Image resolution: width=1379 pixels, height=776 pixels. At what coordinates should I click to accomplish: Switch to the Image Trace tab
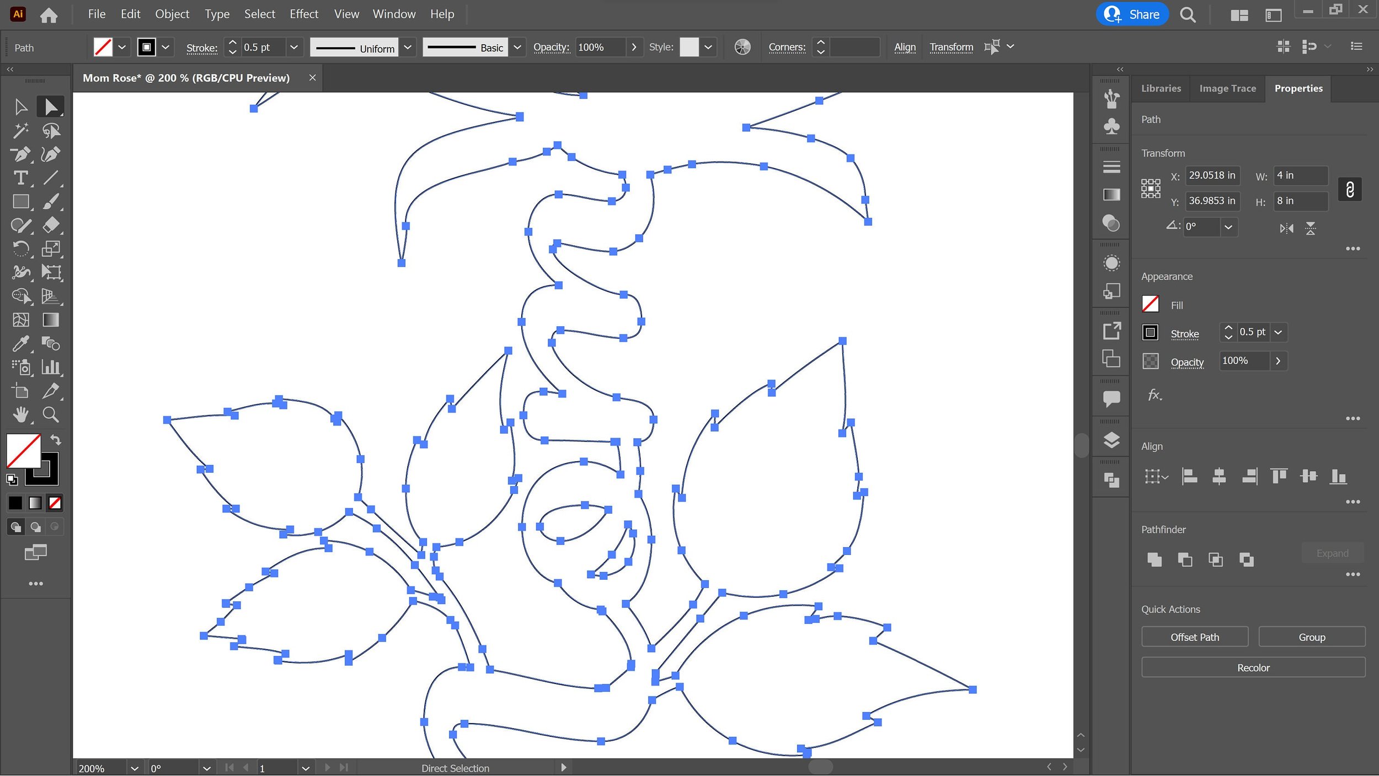1227,88
